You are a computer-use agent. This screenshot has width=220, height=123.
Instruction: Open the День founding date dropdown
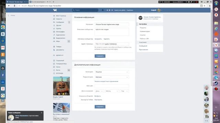99,91
